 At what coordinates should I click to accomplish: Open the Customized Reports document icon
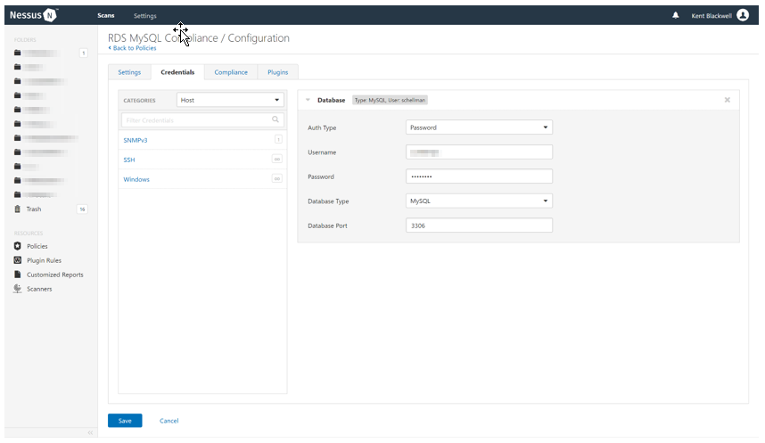pyautogui.click(x=18, y=275)
